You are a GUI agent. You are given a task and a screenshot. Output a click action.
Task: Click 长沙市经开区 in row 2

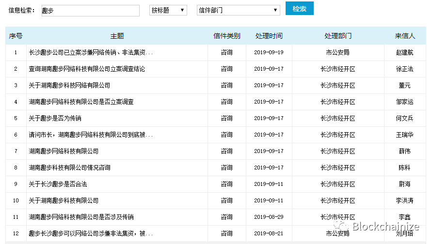338,69
